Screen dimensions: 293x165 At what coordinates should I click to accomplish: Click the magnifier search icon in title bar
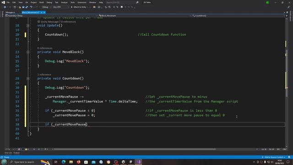[x=137, y=2]
